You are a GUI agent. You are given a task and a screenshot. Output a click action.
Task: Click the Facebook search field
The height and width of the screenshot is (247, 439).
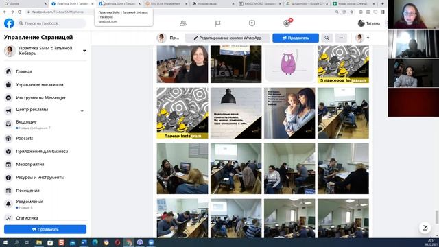click(51, 23)
